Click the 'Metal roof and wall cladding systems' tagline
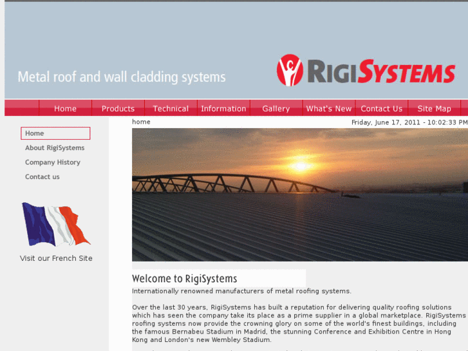Viewport: 468px width, 351px height. point(122,77)
